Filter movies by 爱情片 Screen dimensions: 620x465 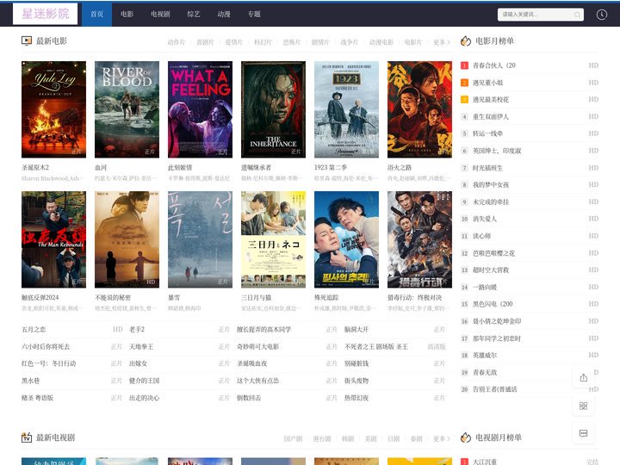233,42
